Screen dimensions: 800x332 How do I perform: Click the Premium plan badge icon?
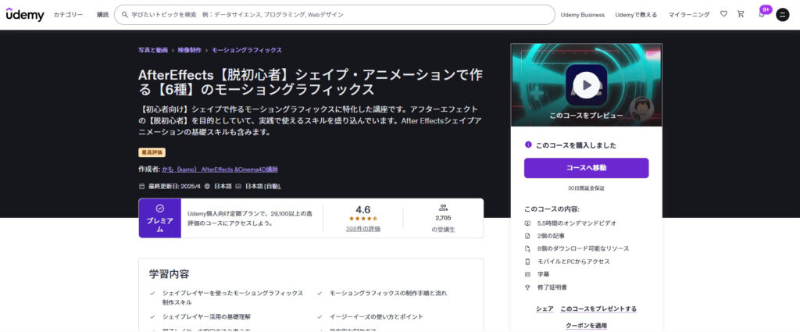pos(159,209)
